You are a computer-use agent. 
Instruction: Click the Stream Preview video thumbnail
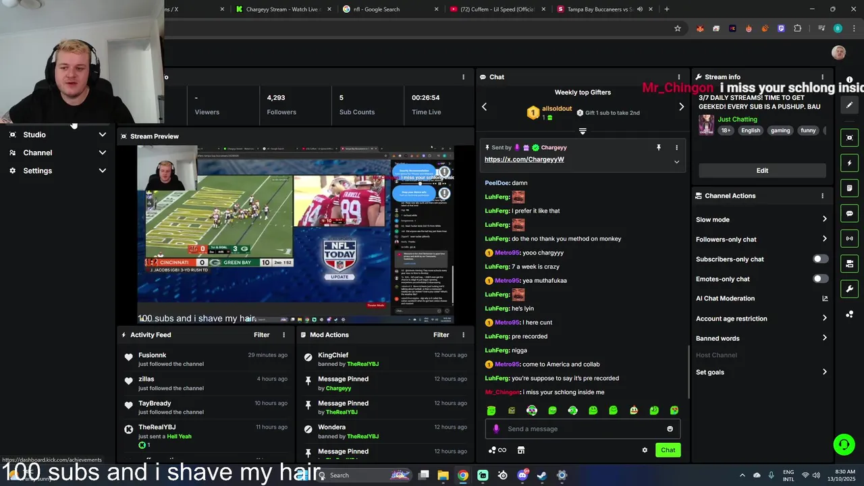296,235
